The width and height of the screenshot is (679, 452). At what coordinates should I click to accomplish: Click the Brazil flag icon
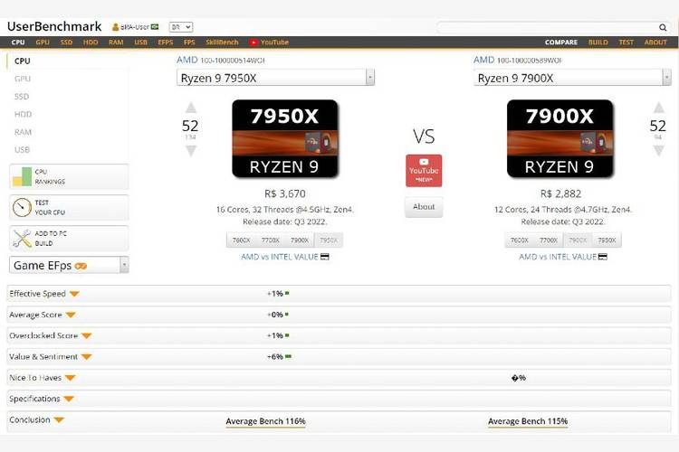click(155, 27)
